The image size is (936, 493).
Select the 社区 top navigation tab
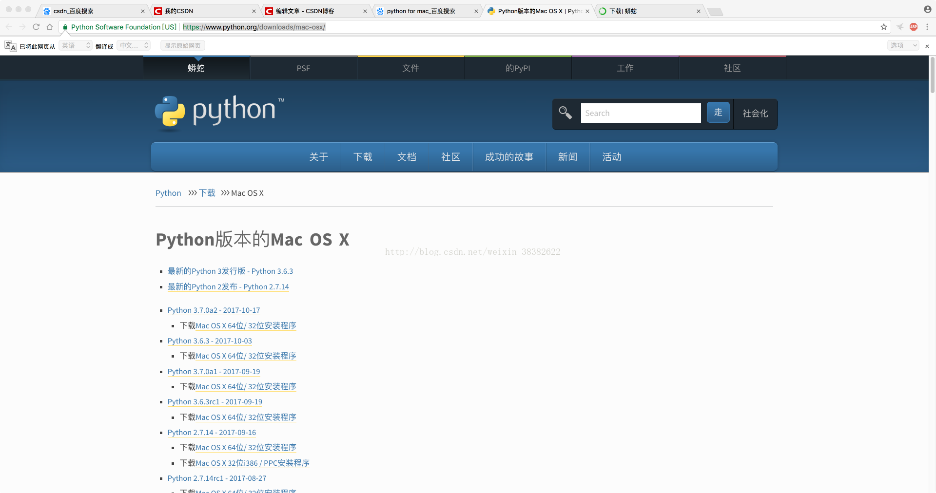coord(732,68)
